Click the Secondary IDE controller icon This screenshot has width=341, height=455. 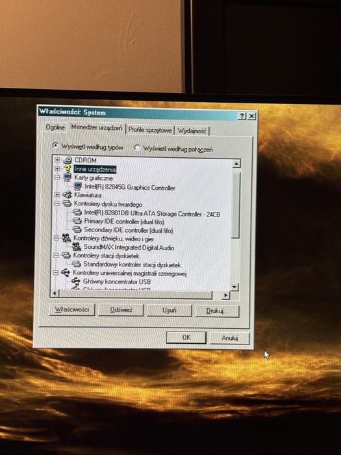tap(77, 229)
